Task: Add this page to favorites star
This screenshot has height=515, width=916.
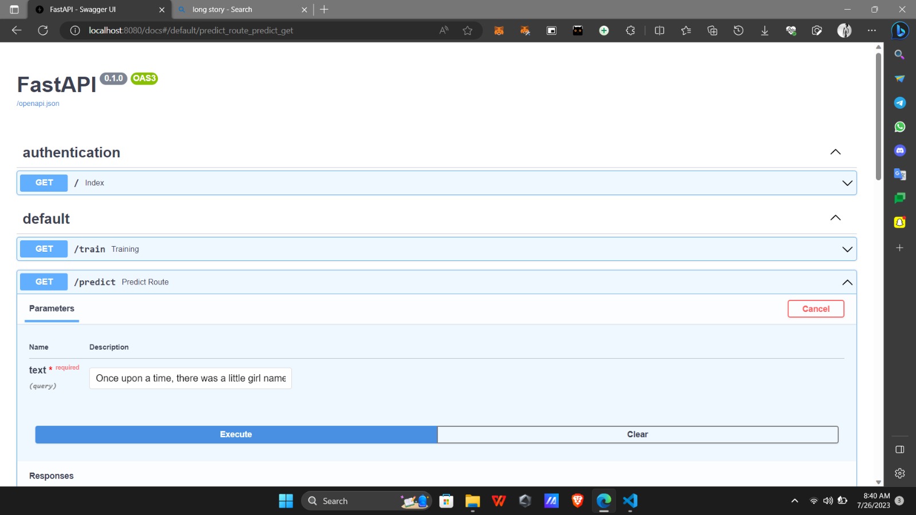Action: click(468, 30)
